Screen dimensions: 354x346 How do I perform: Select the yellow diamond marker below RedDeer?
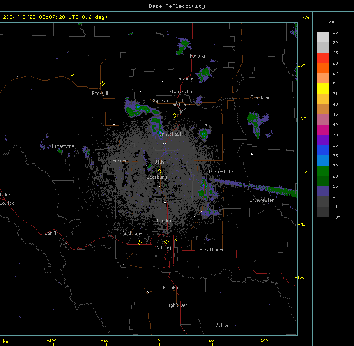[175, 115]
